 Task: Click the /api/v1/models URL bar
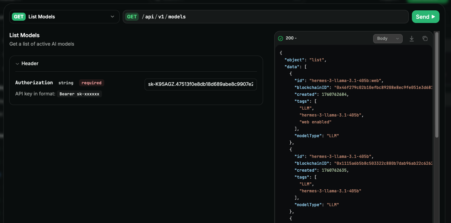pyautogui.click(x=266, y=17)
